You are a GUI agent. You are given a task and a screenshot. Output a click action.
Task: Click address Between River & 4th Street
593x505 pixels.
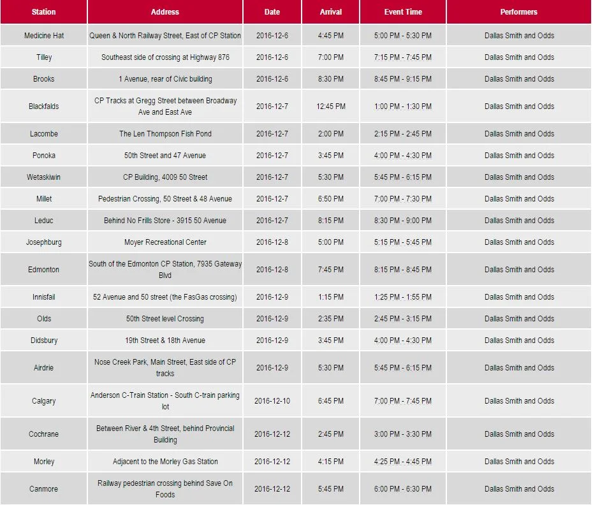pyautogui.click(x=165, y=434)
